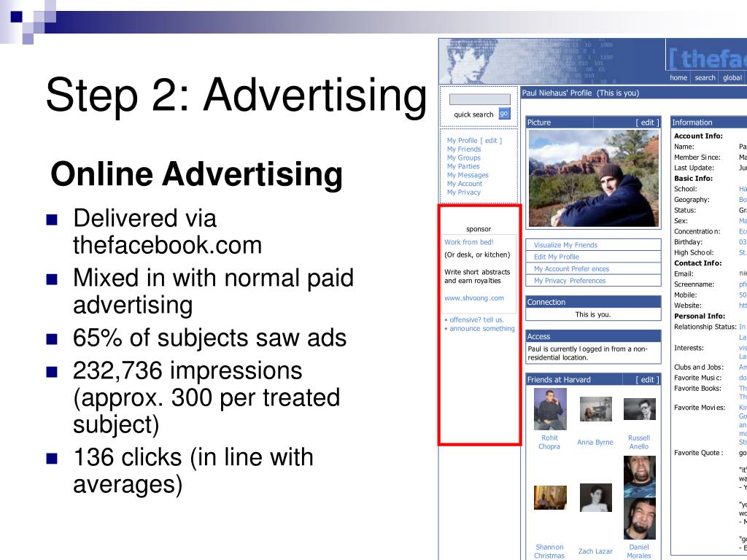
Task: Open the home navigation tab
Action: coord(678,77)
